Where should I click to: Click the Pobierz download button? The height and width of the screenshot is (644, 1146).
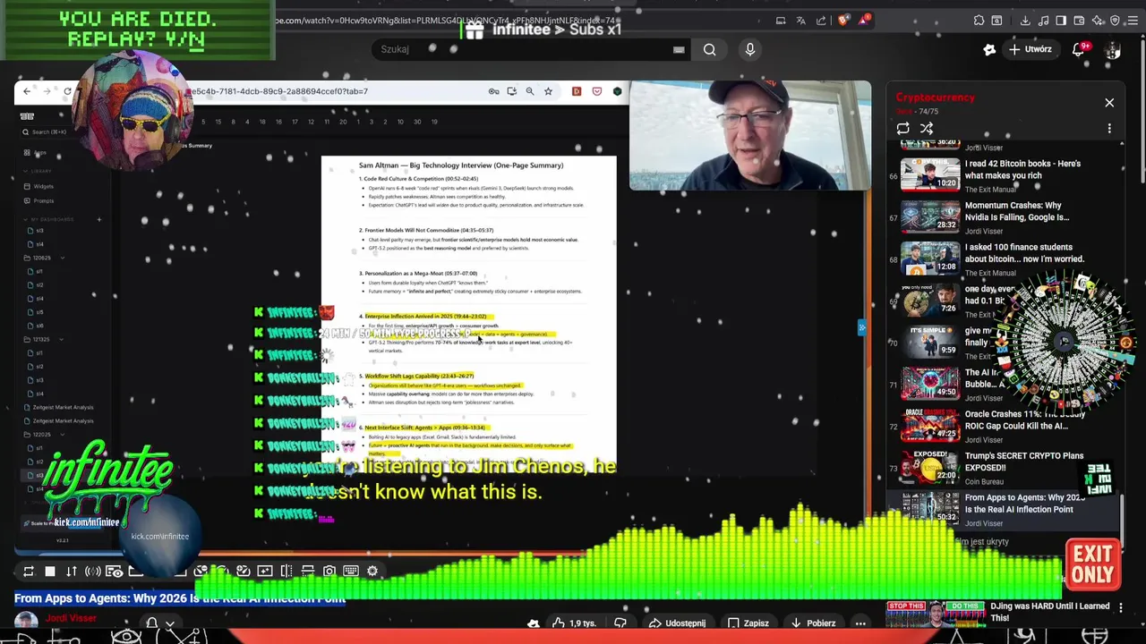(x=813, y=623)
